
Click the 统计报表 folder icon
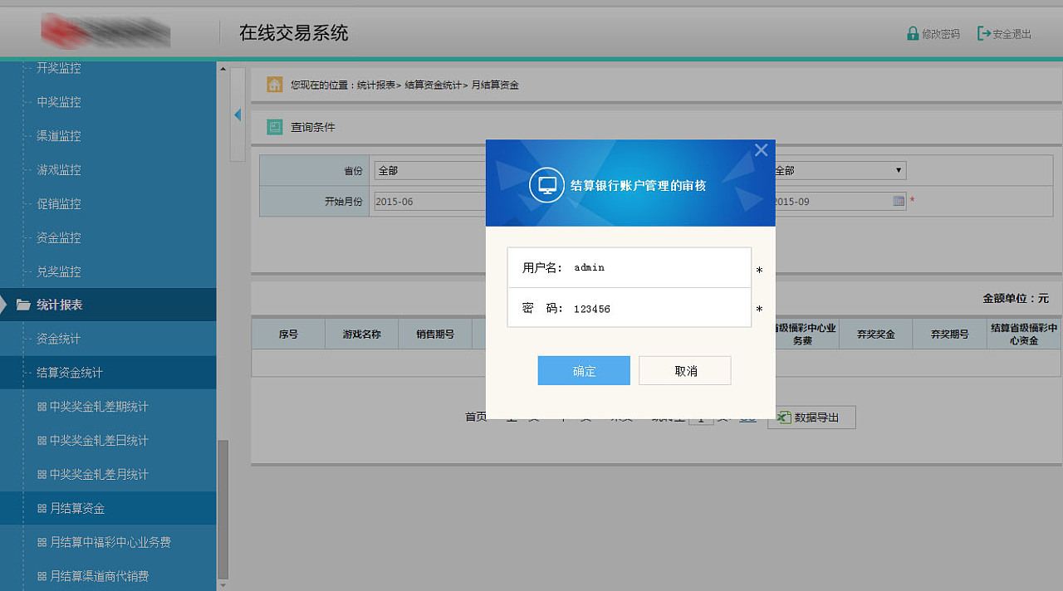pyautogui.click(x=23, y=305)
